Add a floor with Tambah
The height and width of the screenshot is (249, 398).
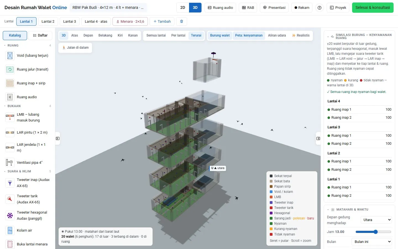[x=162, y=21]
